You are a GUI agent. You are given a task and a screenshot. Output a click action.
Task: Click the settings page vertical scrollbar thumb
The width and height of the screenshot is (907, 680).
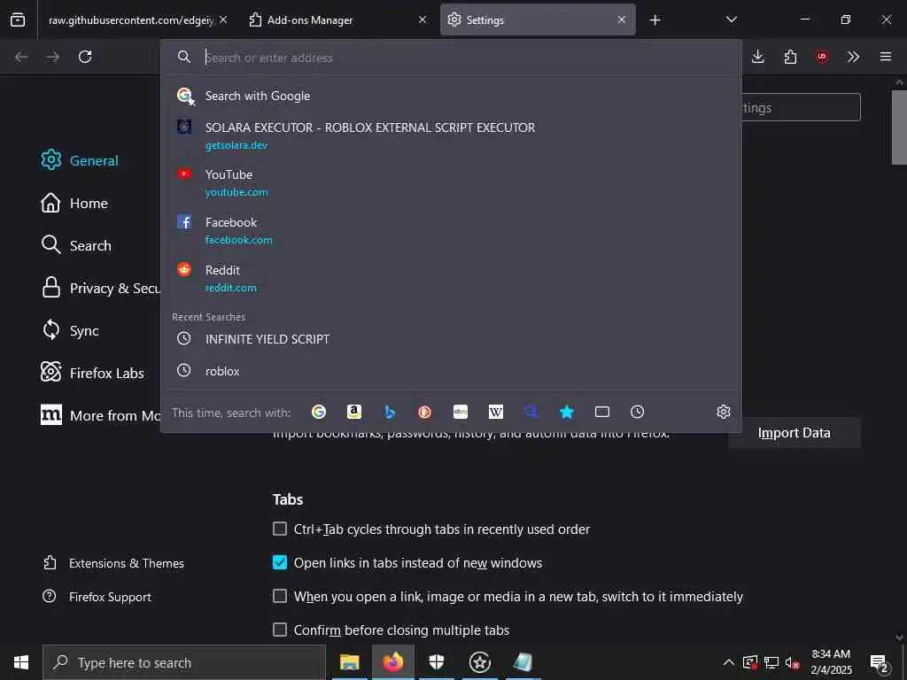pyautogui.click(x=900, y=127)
